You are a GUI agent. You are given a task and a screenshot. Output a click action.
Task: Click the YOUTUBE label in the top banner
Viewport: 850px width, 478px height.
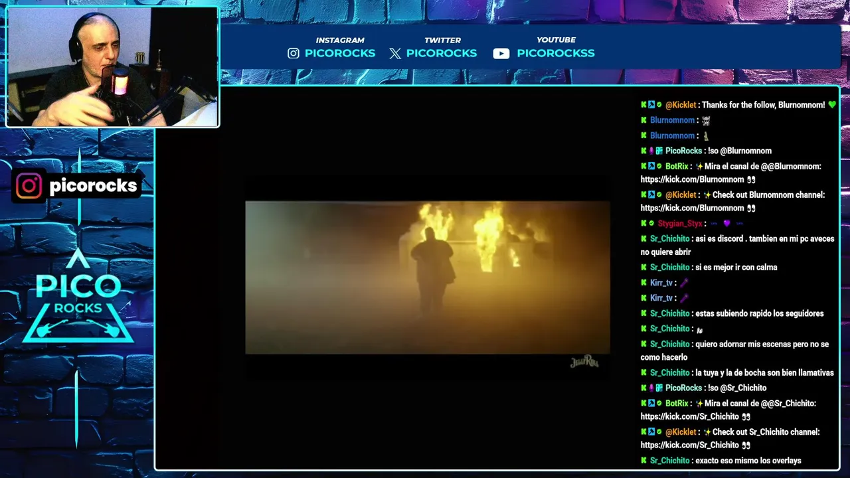(556, 40)
